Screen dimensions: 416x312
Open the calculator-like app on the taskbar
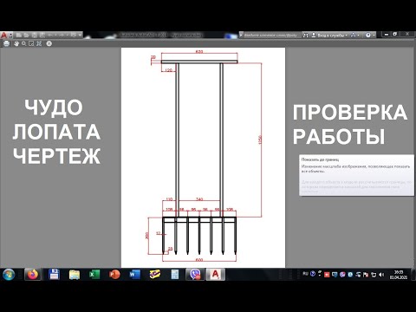coord(175,275)
